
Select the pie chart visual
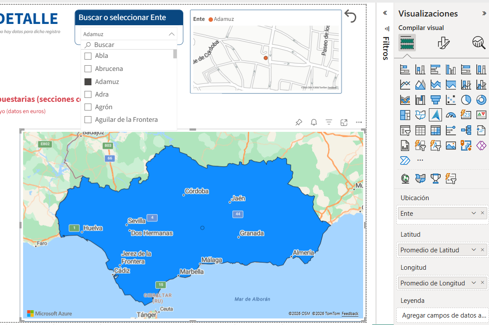pos(466,100)
